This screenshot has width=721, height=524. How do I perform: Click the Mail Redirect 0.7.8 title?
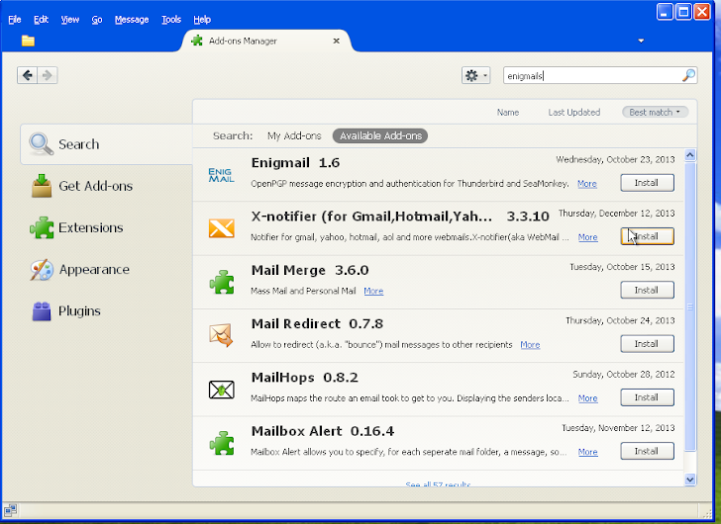pyautogui.click(x=317, y=324)
